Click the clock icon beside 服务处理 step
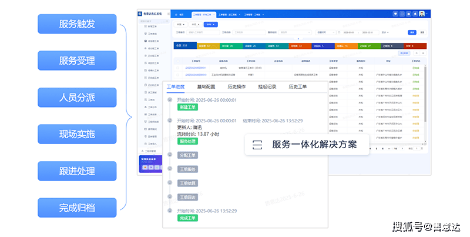The height and width of the screenshot is (237, 470). tap(170, 120)
